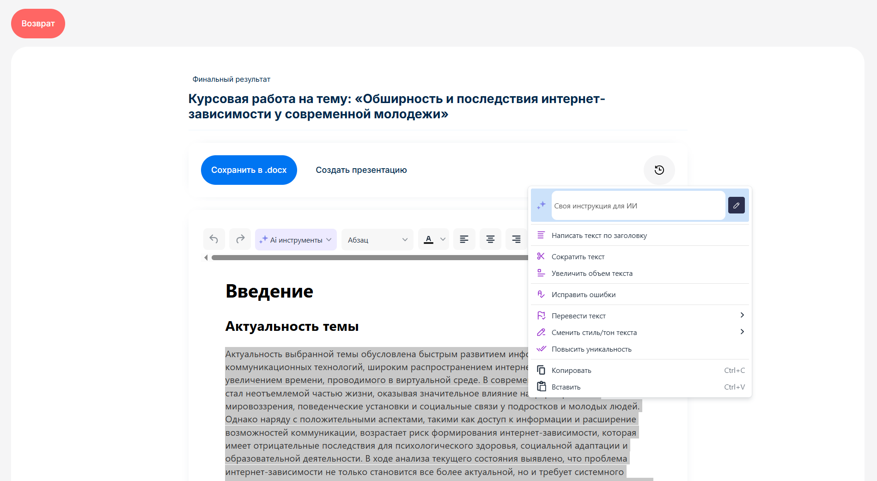Screen dimensions: 877x481
Task: Choose Исправить ошибки from menu
Action: point(583,295)
